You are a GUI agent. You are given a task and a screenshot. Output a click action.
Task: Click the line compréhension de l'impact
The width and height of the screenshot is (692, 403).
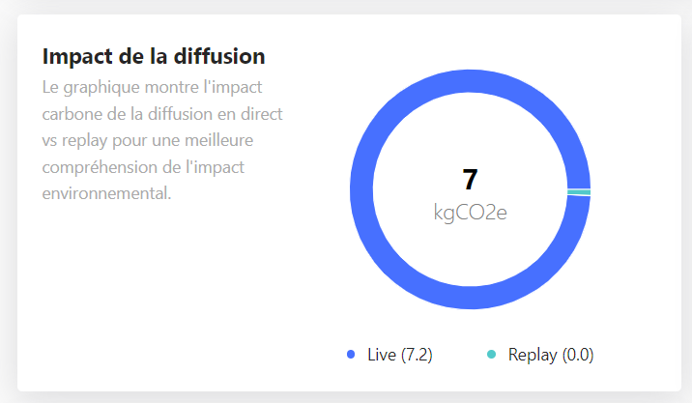pyautogui.click(x=143, y=166)
